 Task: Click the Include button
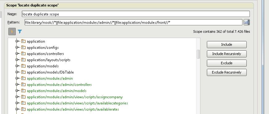pyautogui.click(x=227, y=44)
